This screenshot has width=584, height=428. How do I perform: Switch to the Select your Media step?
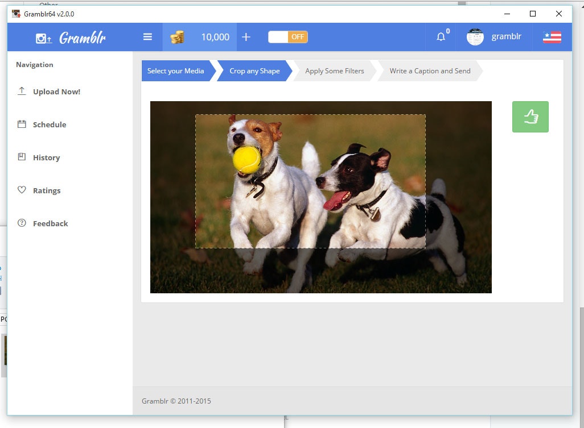(x=175, y=70)
